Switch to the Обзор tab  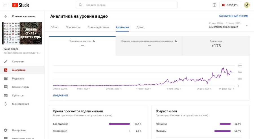coord(54,27)
